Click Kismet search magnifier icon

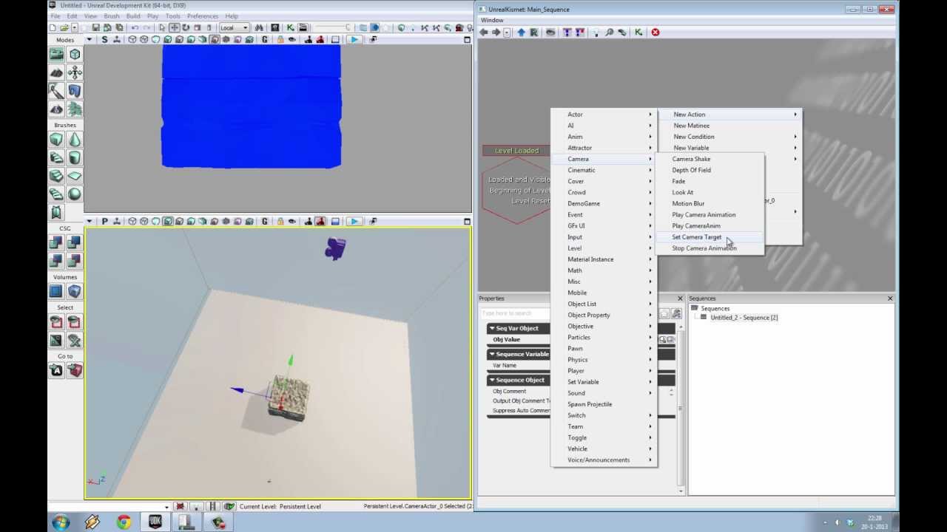point(609,33)
